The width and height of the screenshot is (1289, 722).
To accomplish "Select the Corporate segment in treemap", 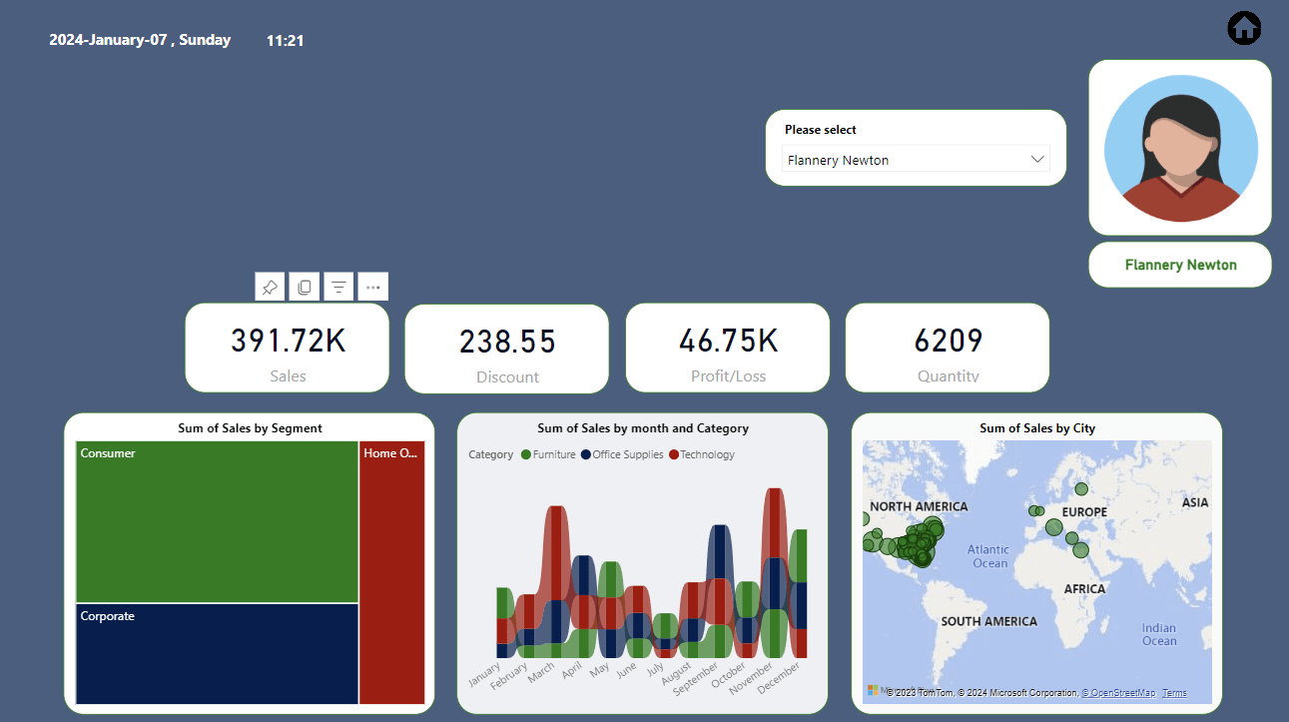I will (x=217, y=653).
